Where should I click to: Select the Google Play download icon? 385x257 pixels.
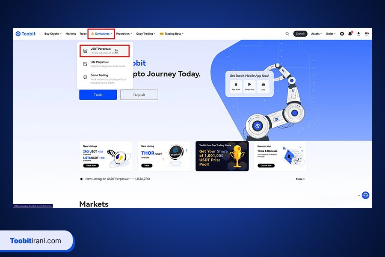tap(249, 86)
